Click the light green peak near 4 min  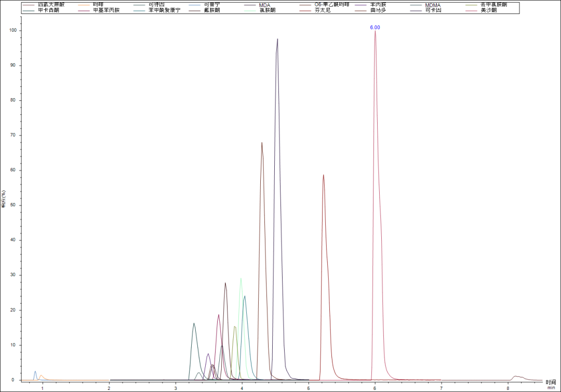coord(241,279)
